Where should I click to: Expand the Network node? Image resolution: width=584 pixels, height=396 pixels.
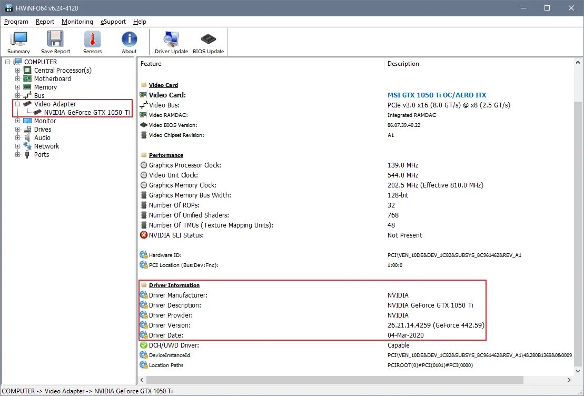[x=17, y=146]
